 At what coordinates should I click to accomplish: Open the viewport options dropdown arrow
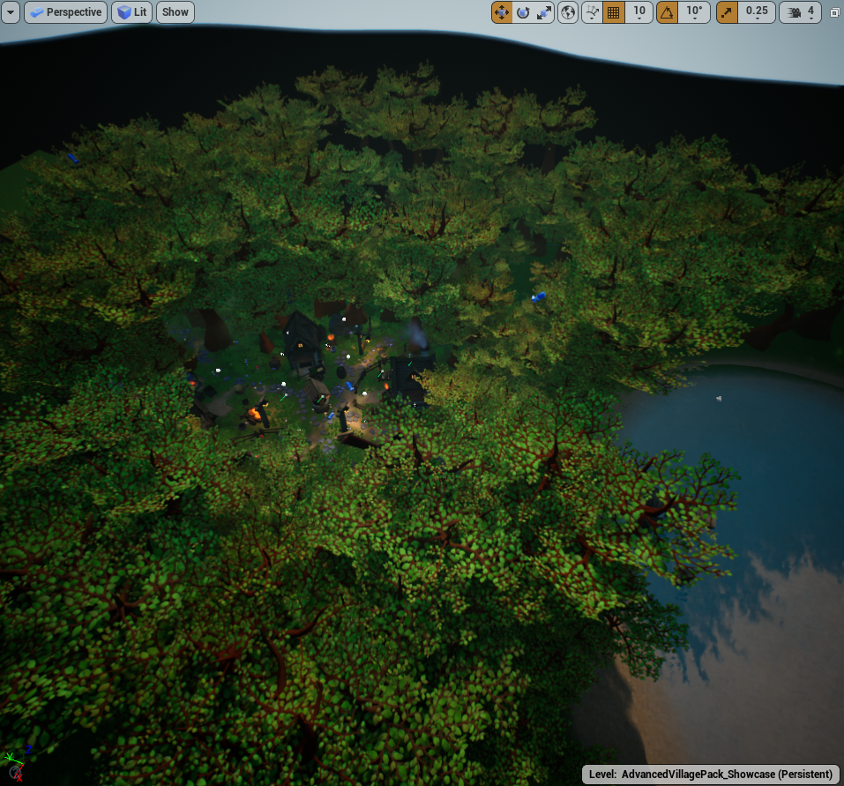click(x=11, y=11)
